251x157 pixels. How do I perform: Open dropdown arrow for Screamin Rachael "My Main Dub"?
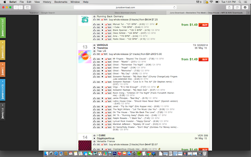[102, 90]
